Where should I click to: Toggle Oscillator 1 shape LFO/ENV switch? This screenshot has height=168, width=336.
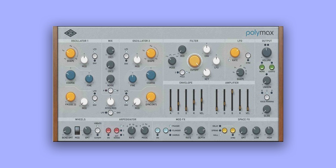click(x=95, y=56)
